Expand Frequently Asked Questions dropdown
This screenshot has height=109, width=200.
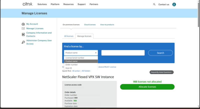coord(161,72)
